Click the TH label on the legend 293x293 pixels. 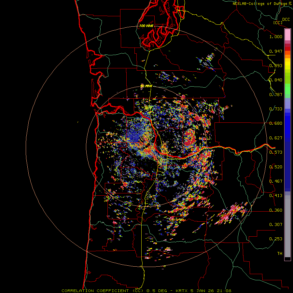(x=280, y=254)
